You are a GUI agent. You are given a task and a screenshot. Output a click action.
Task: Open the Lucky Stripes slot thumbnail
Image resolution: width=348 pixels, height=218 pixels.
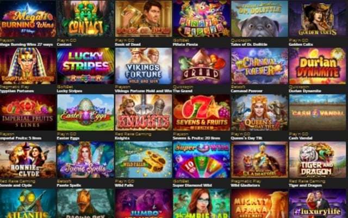(85, 66)
